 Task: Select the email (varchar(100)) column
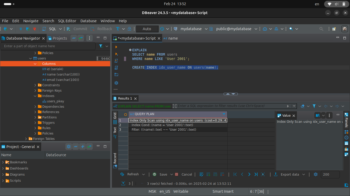(x=61, y=80)
